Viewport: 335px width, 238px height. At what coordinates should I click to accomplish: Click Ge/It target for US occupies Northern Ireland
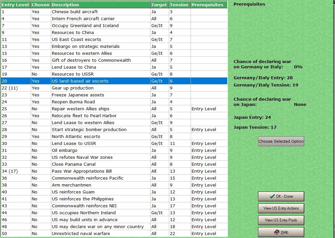(160, 213)
